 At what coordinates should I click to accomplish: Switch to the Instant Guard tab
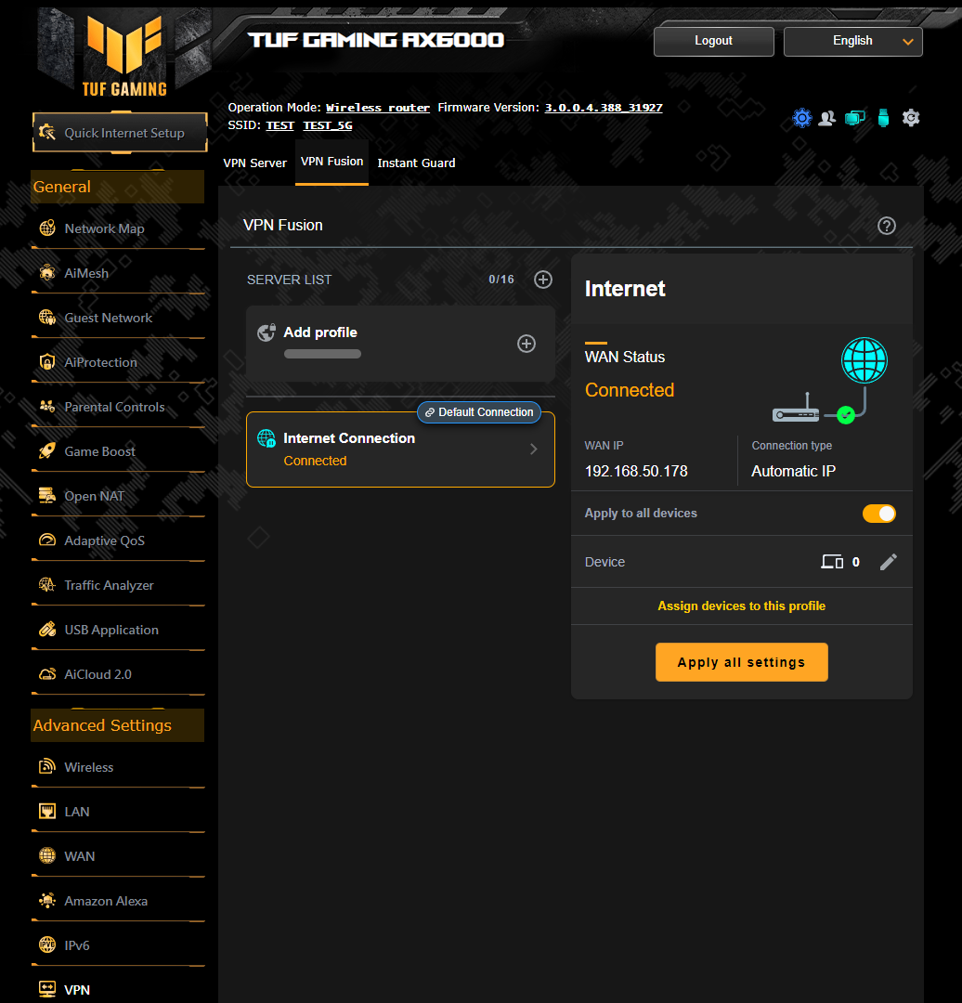416,163
